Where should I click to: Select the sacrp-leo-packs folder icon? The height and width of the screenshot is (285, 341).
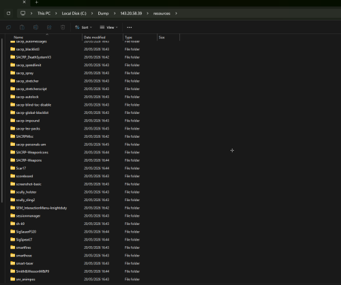[13, 128]
